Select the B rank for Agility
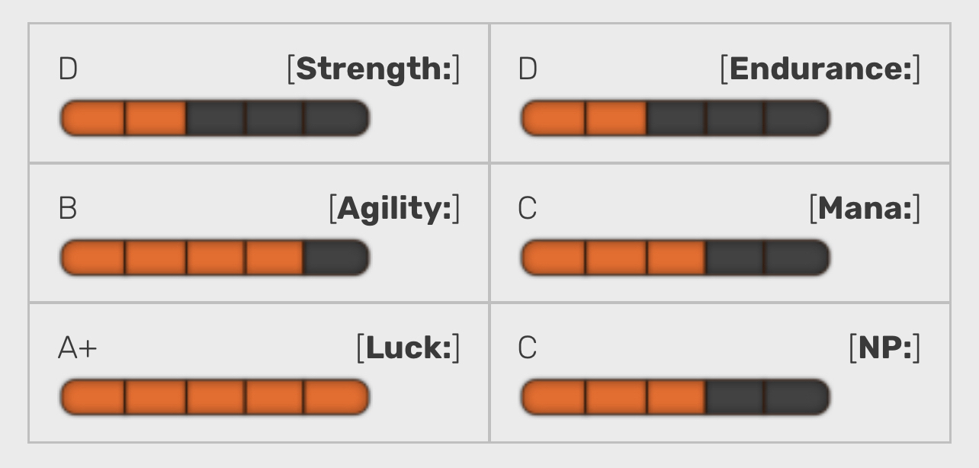The width and height of the screenshot is (979, 468). [68, 209]
